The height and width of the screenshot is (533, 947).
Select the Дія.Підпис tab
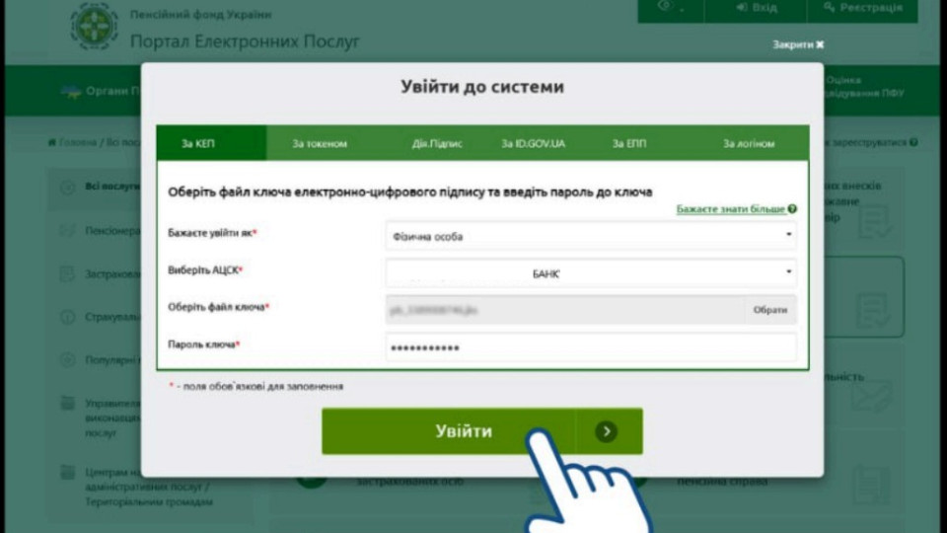(x=437, y=143)
